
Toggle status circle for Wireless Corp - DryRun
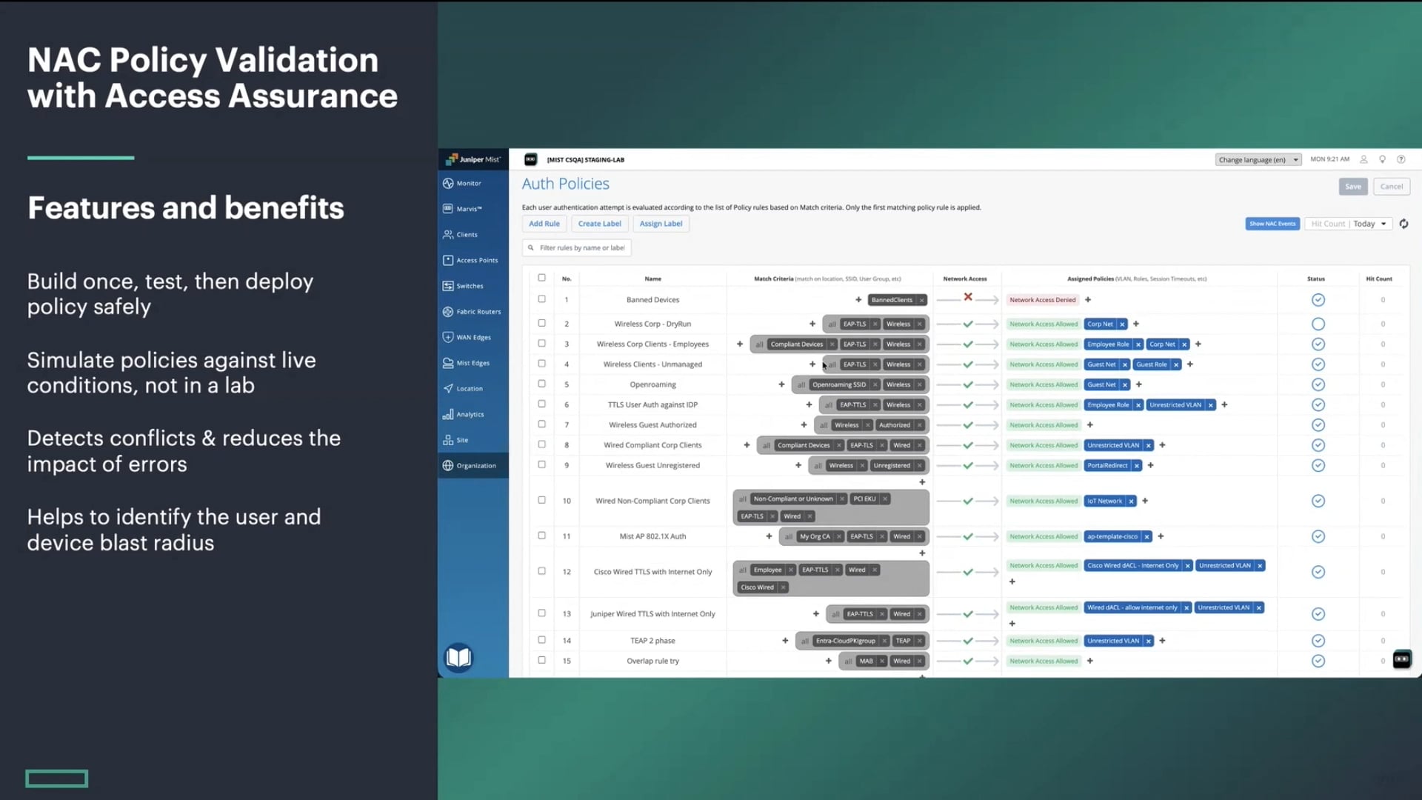click(x=1318, y=324)
